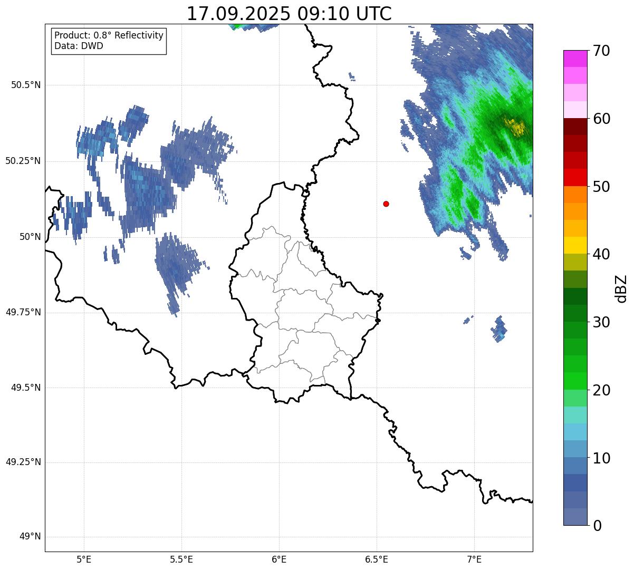Click the 49.25°N latitude label
634x570 pixels.
click(x=23, y=462)
